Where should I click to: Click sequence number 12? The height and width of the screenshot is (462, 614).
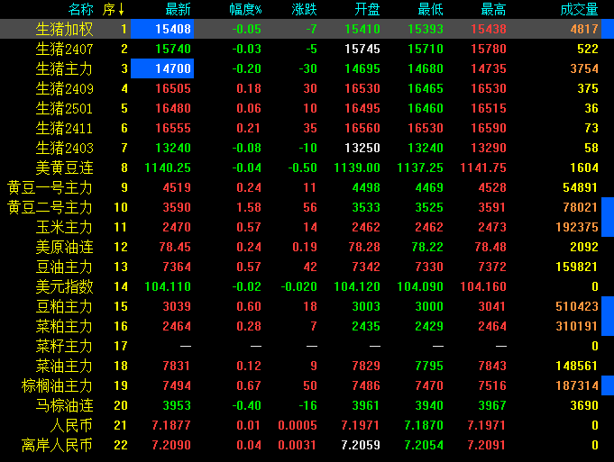[121, 248]
